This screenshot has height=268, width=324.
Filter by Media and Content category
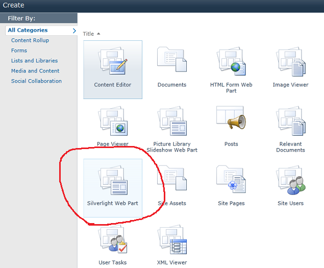[x=35, y=71]
